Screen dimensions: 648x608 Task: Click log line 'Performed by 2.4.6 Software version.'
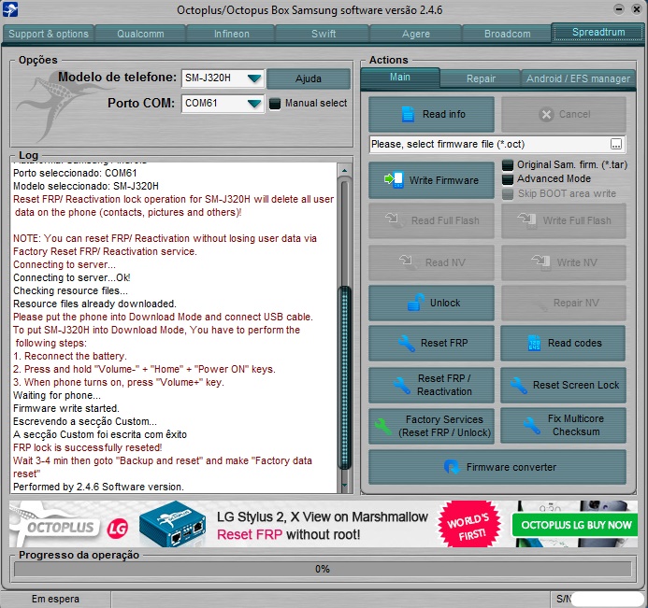point(98,487)
